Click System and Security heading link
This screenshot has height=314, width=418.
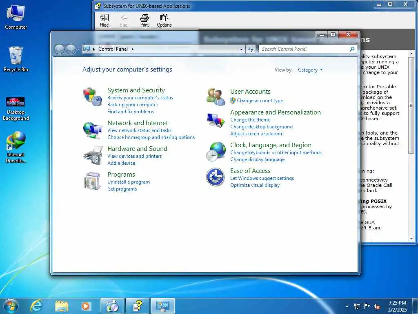click(x=136, y=90)
